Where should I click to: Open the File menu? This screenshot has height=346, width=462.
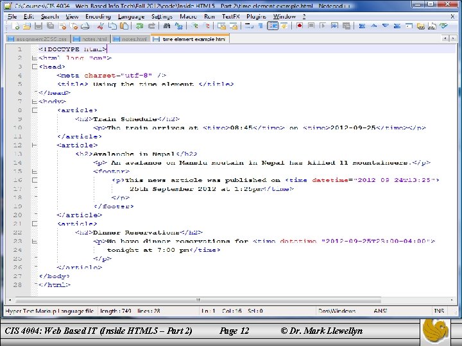pyautogui.click(x=12, y=17)
